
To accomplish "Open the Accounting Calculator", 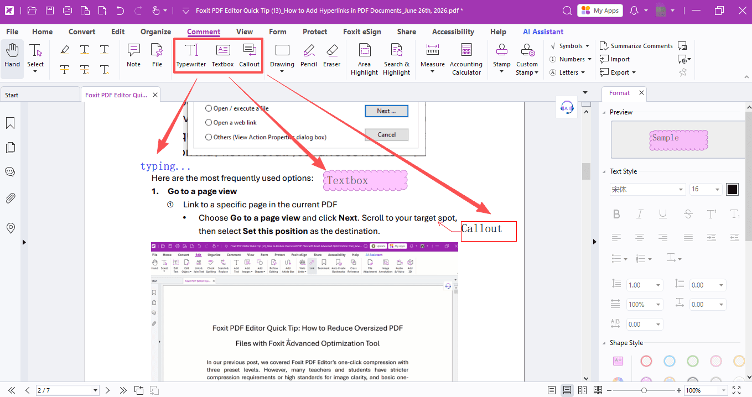I will [x=466, y=59].
